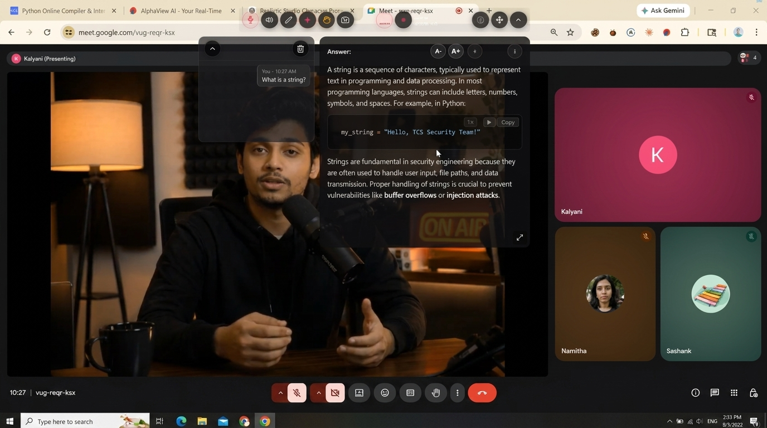Delete chat history with the trash icon
767x428 pixels.
tap(300, 49)
